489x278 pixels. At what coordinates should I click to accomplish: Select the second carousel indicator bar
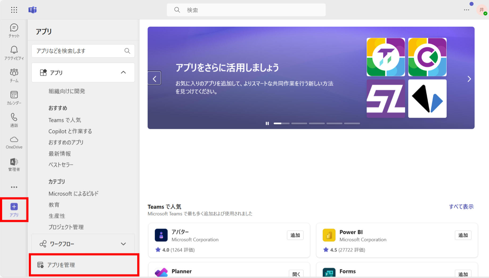(299, 123)
